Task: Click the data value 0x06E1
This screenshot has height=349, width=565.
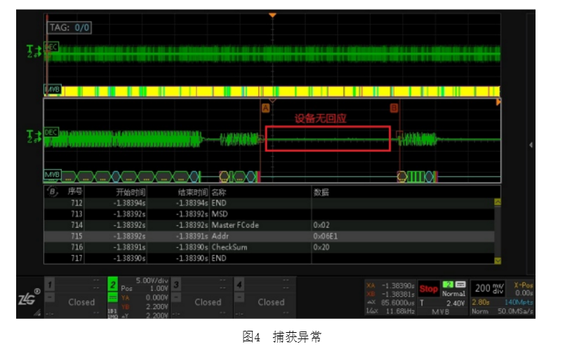Action: pyautogui.click(x=326, y=236)
